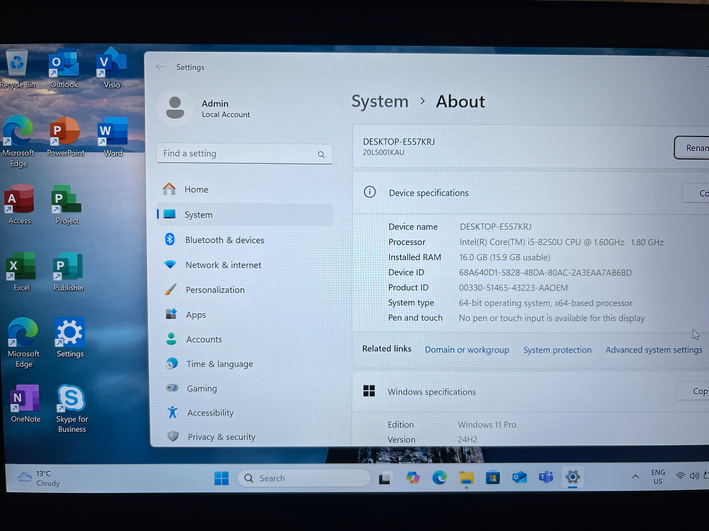Open the weather widget showing 13°C Cloudy
This screenshot has height=531, width=709.
click(39, 478)
